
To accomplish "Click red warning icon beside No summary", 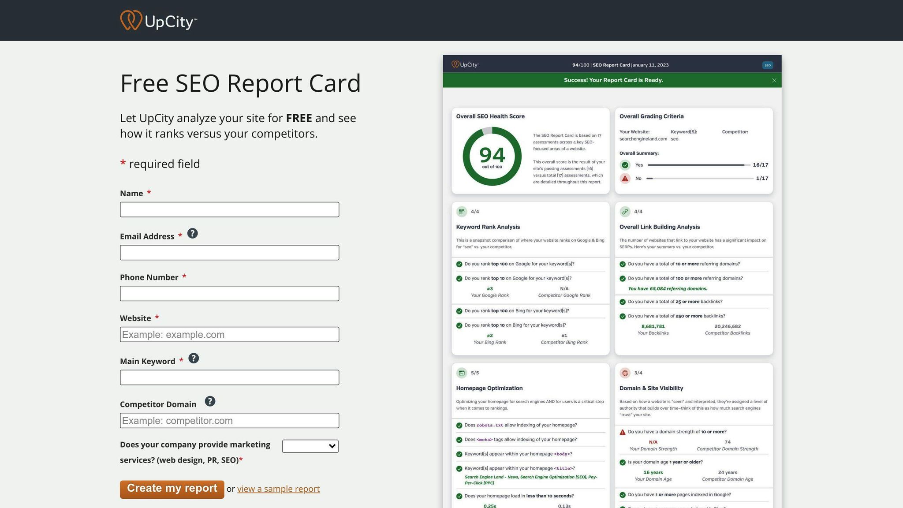I will [625, 179].
